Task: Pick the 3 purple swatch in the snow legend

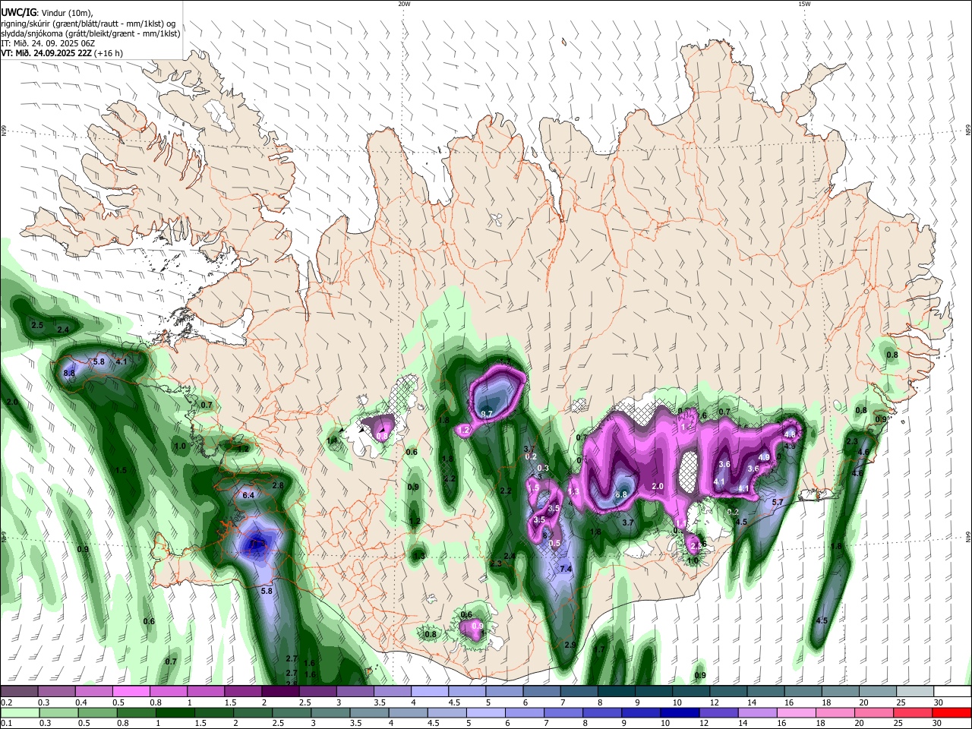Action: pos(355,692)
